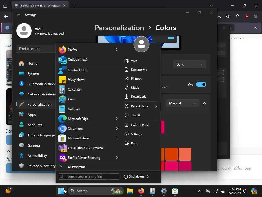Click Settings gear icon on taskbar
Viewport: 262px width, 197px height.
[x=163, y=191]
